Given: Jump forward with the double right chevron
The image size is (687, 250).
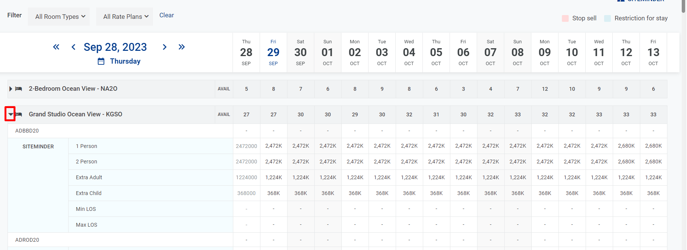Looking at the screenshot, I should pyautogui.click(x=182, y=47).
